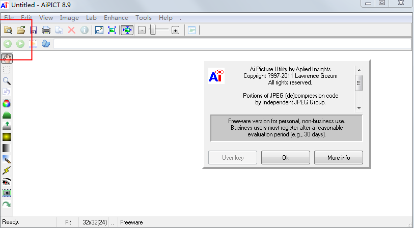
Task: Click the open file folder icon
Action: click(x=21, y=30)
